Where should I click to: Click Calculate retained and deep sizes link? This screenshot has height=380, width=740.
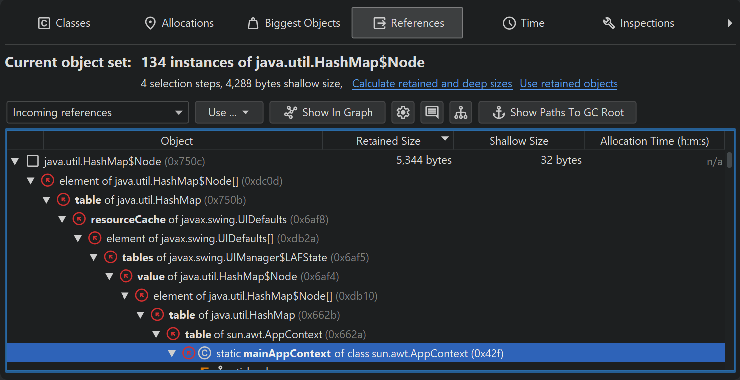tap(432, 84)
